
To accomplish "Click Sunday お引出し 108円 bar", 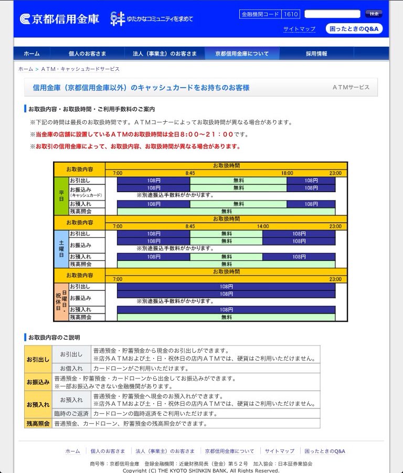I will [x=226, y=287].
